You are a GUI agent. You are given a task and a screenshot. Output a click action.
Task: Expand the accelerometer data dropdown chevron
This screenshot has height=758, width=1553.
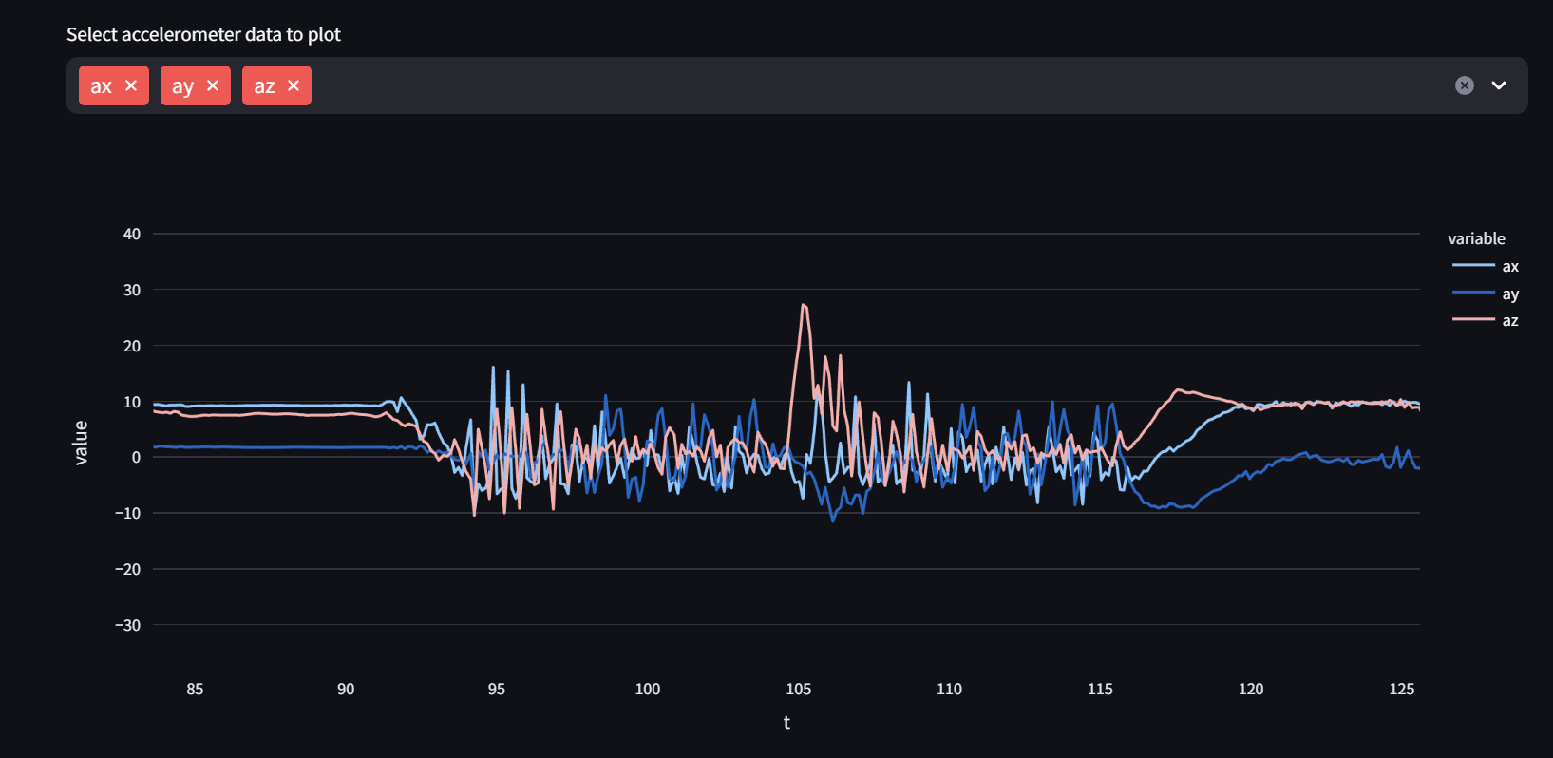pyautogui.click(x=1499, y=85)
